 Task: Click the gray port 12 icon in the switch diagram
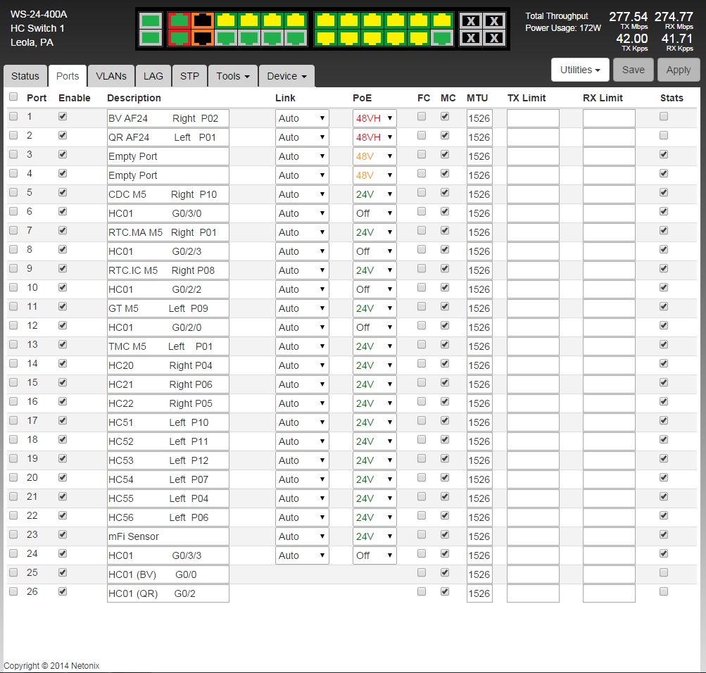pos(296,38)
